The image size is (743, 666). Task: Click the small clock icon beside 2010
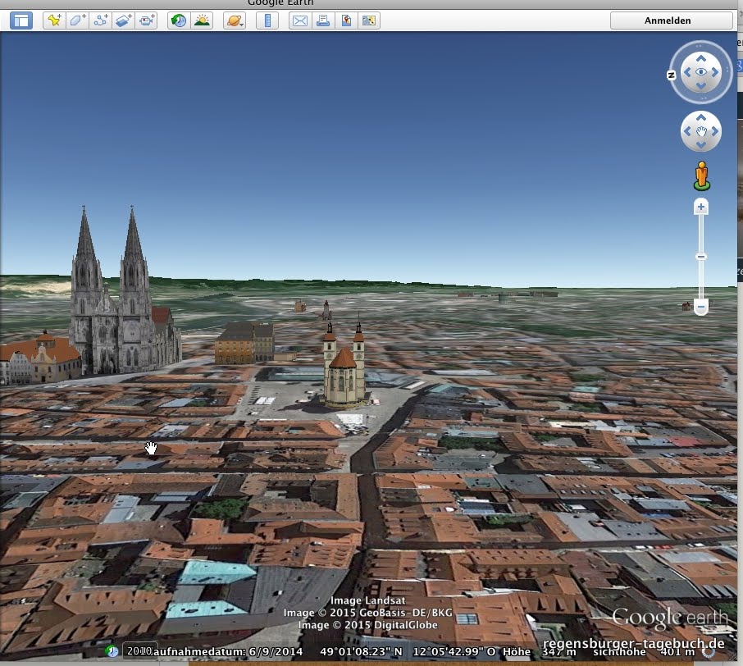pyautogui.click(x=112, y=651)
